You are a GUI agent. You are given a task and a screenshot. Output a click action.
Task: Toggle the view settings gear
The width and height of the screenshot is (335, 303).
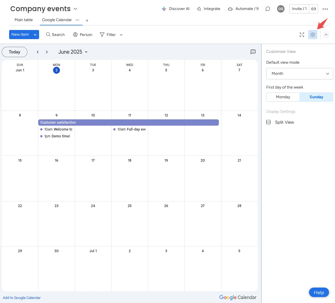(312, 35)
